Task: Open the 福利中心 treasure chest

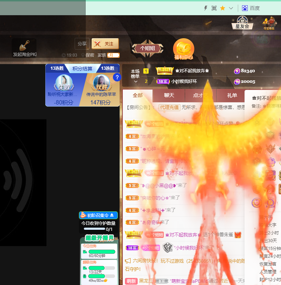Action: pos(183,49)
